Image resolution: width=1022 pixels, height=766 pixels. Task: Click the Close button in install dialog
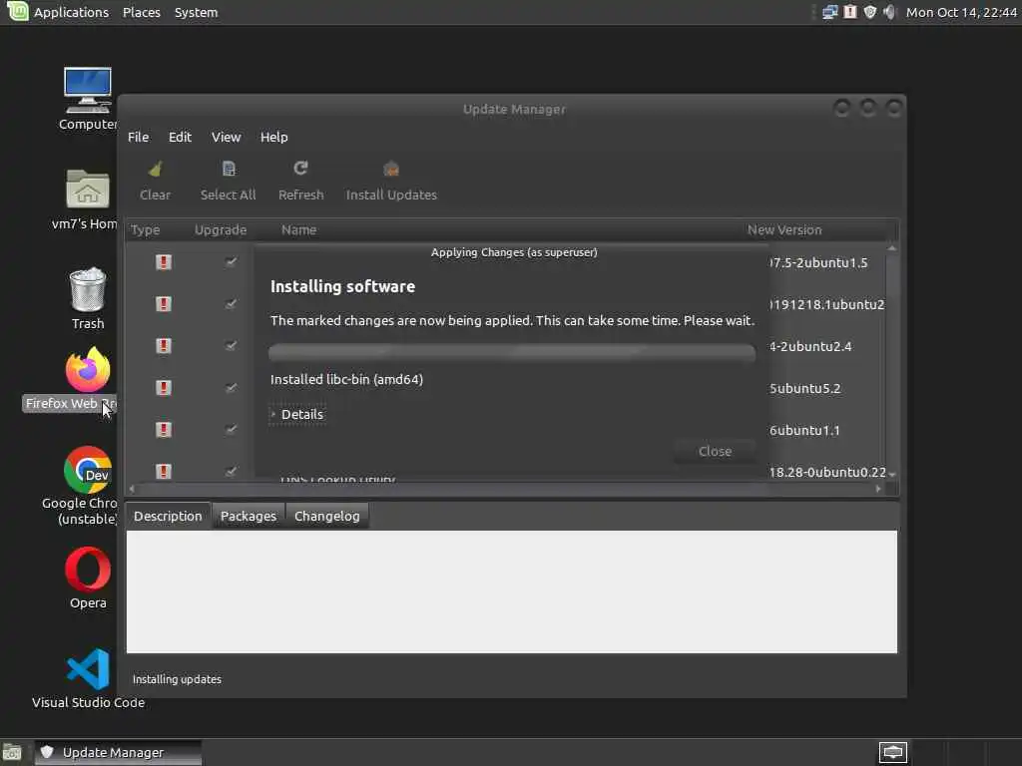pos(715,451)
